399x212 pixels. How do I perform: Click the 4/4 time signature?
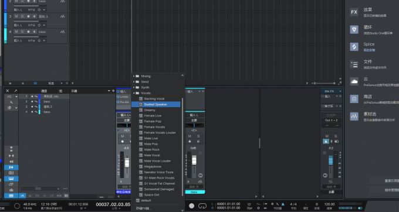pyautogui.click(x=293, y=204)
